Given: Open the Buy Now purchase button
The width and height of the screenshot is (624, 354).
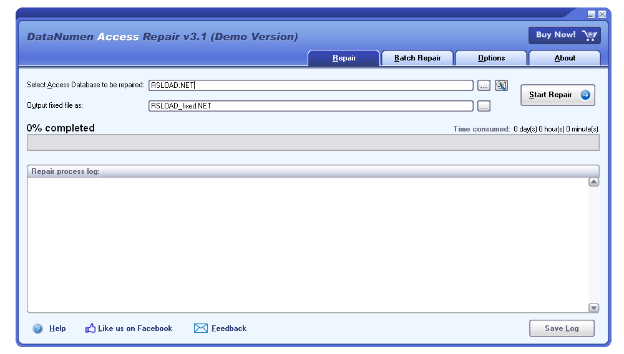Looking at the screenshot, I should 564,36.
